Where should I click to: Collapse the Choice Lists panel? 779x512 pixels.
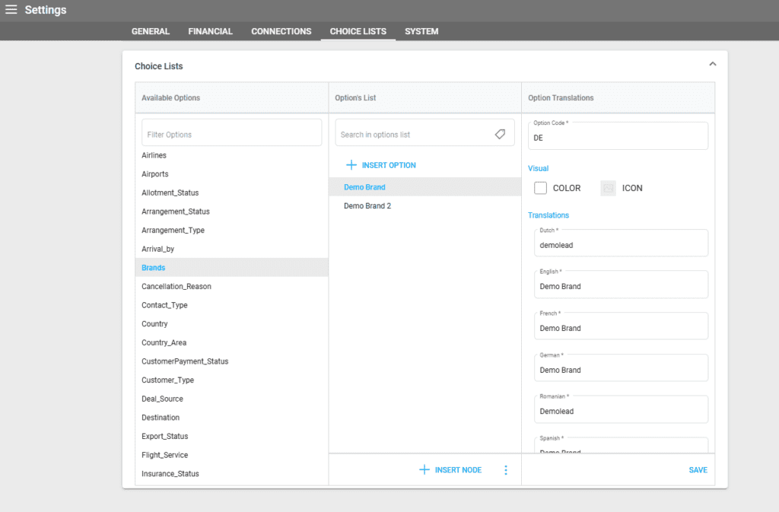pyautogui.click(x=712, y=65)
